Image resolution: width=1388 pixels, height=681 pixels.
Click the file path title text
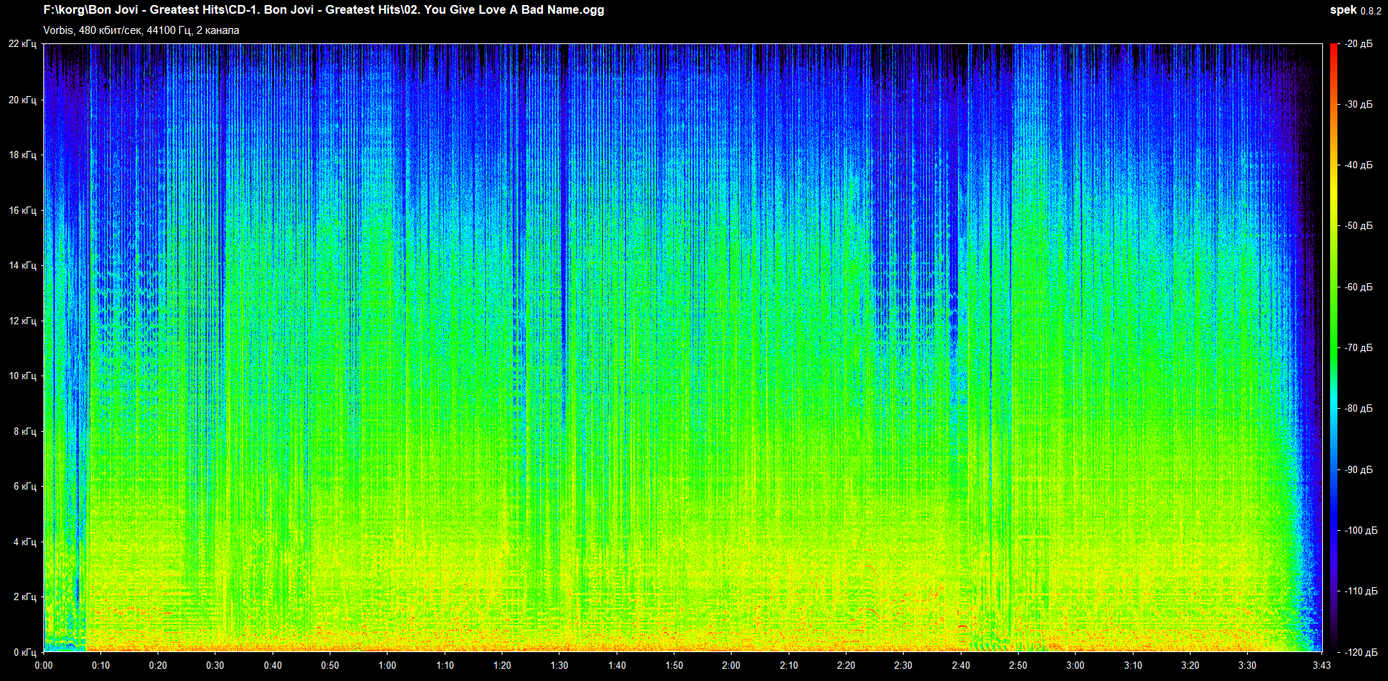tap(323, 10)
